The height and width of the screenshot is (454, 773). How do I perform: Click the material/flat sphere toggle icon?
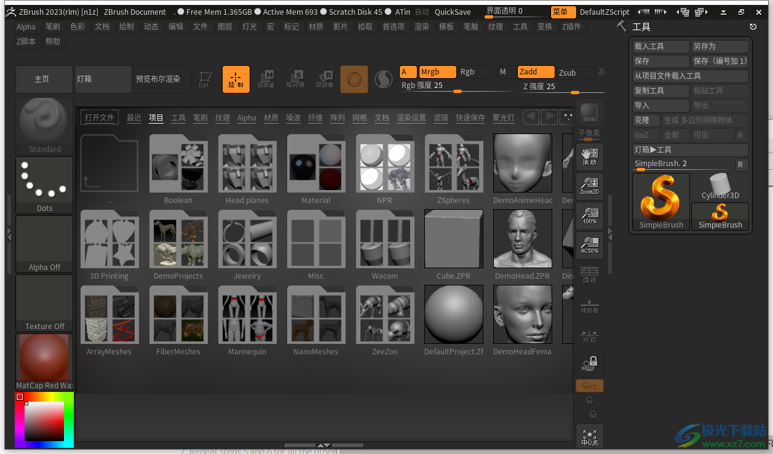pos(384,79)
